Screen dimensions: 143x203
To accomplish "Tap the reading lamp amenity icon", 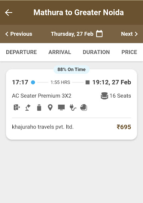I will [x=28, y=107].
